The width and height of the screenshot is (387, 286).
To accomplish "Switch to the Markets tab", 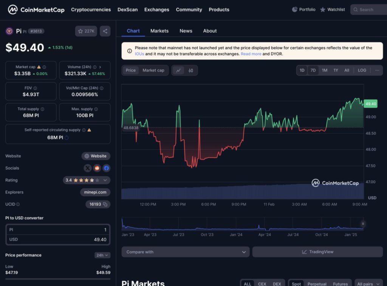I will (x=159, y=31).
